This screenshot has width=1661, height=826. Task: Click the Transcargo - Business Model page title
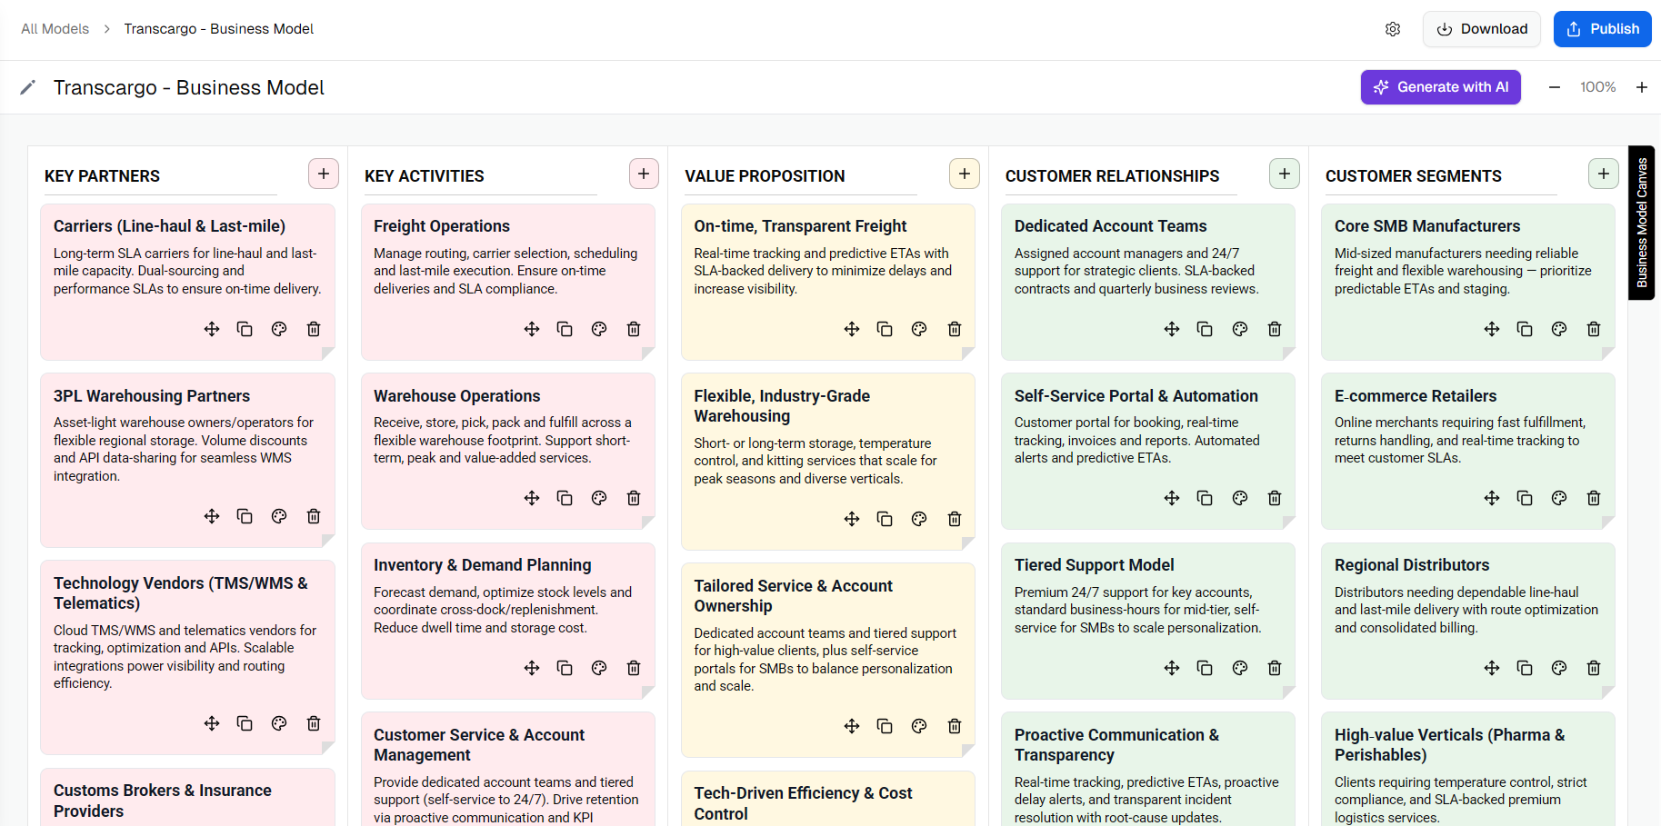tap(189, 87)
